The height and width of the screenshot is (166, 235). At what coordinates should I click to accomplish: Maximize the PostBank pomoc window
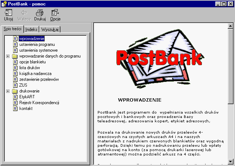pyautogui.click(x=224, y=4)
